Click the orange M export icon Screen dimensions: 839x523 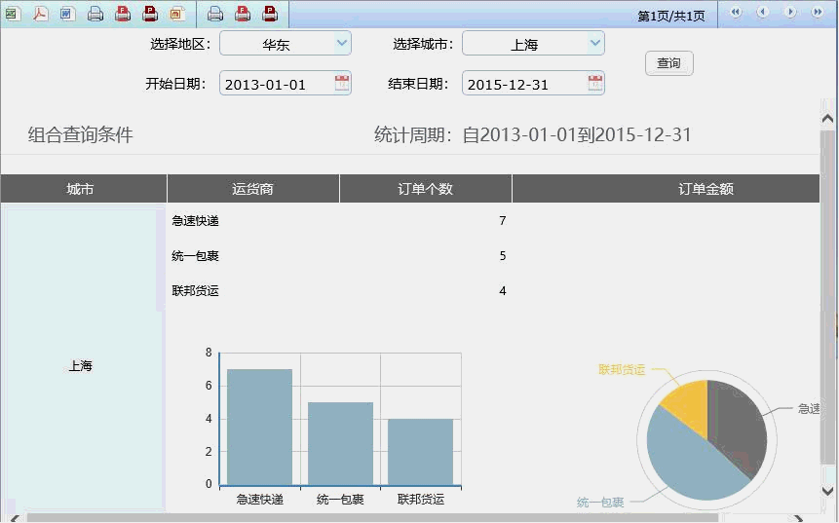click(177, 14)
